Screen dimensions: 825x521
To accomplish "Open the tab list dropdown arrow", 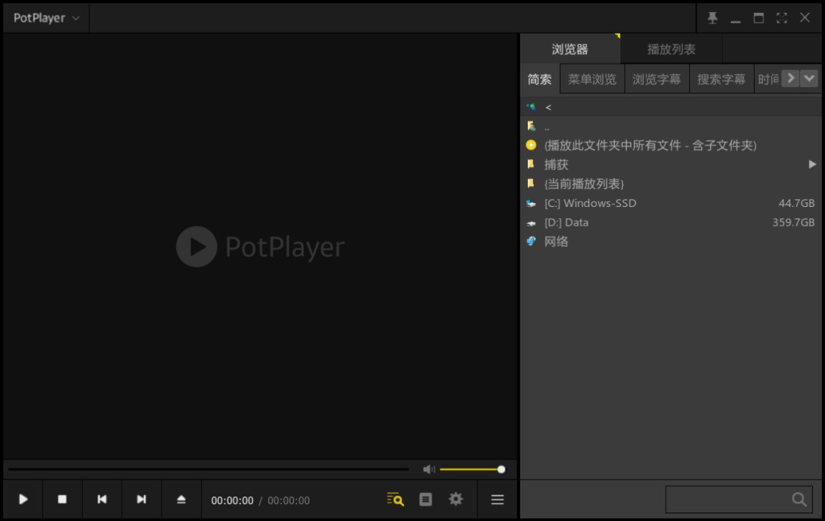I will (x=809, y=79).
